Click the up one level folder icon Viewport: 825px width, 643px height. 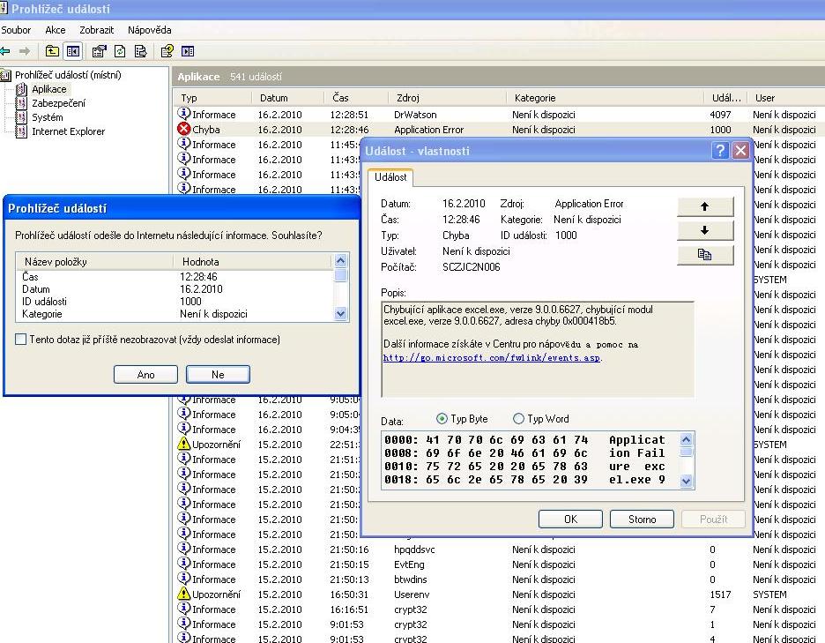click(53, 51)
